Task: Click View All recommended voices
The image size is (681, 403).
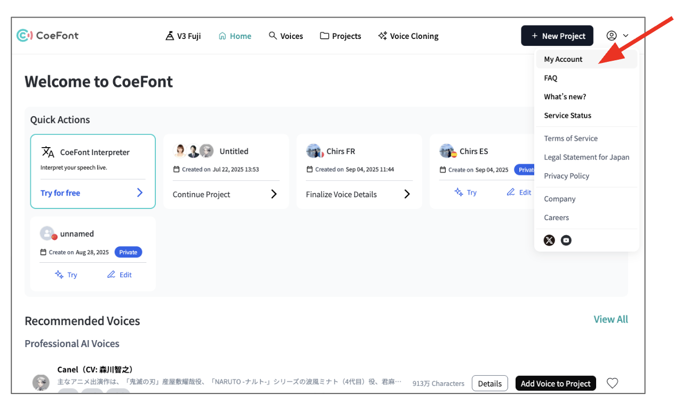Action: coord(611,319)
